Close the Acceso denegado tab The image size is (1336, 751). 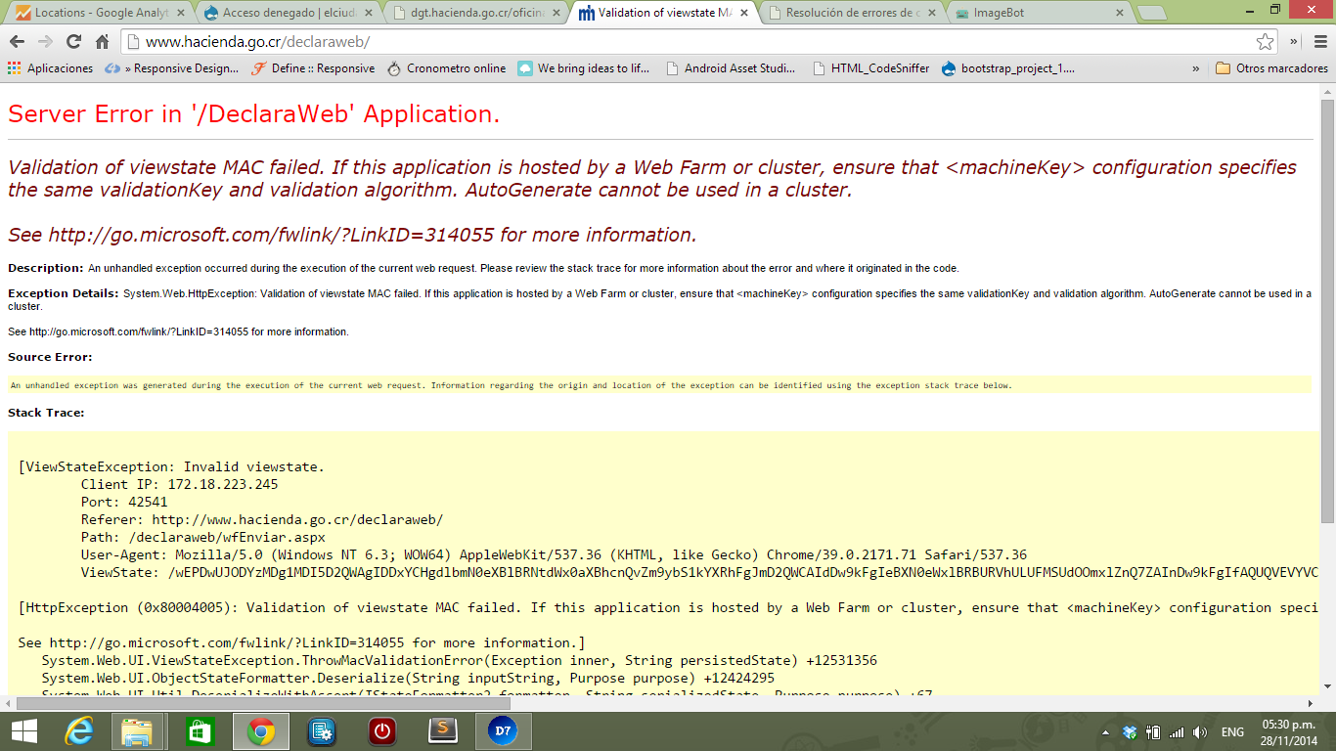click(367, 14)
